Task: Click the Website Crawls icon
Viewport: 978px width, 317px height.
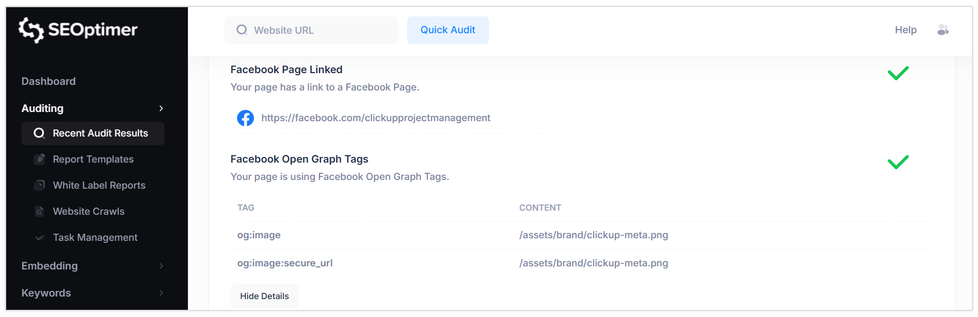Action: pos(39,211)
